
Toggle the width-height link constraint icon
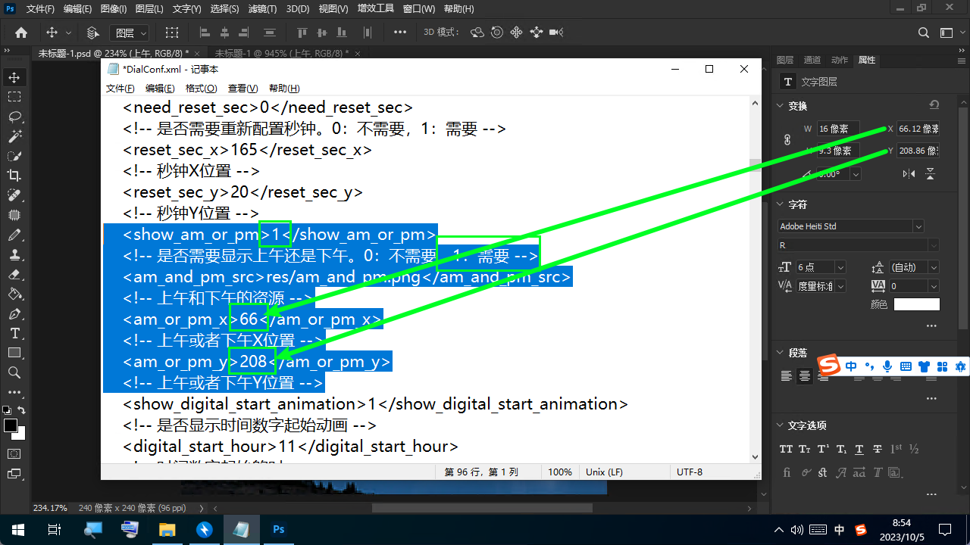click(787, 140)
